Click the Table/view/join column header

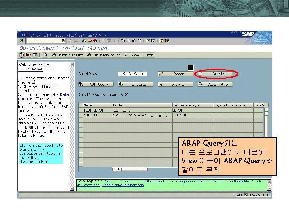(192, 105)
